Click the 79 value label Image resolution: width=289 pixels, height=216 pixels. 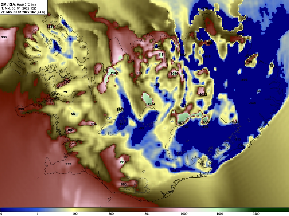[65, 92]
